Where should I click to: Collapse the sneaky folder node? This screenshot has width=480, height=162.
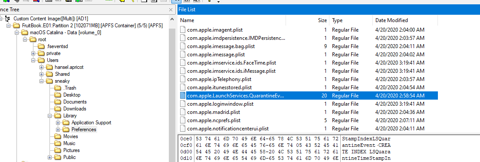click(41, 81)
